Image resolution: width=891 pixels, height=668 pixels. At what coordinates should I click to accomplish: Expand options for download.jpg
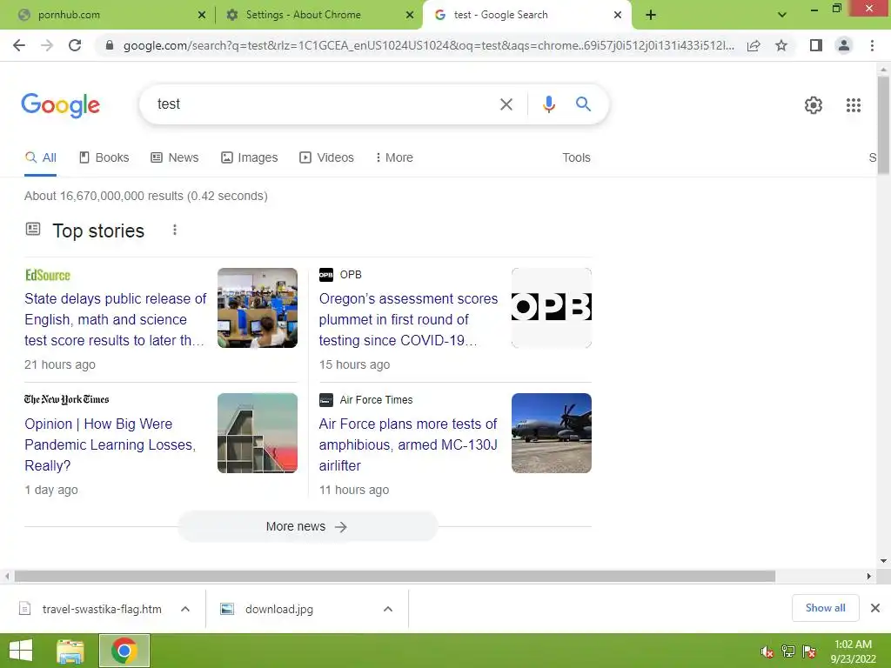[x=388, y=609]
